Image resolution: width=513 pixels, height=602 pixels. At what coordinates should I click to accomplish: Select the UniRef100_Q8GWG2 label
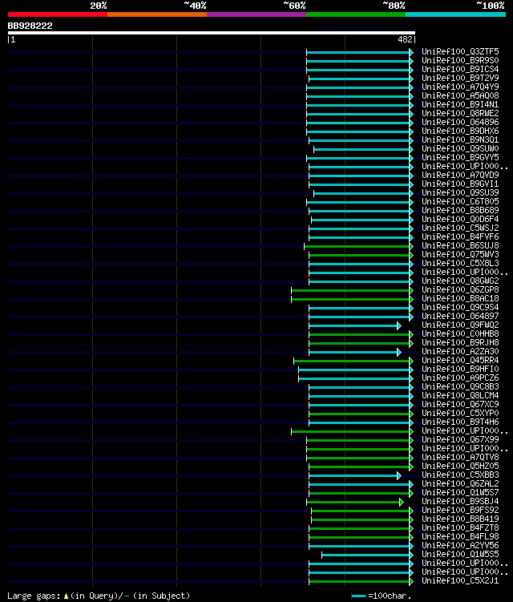[460, 281]
